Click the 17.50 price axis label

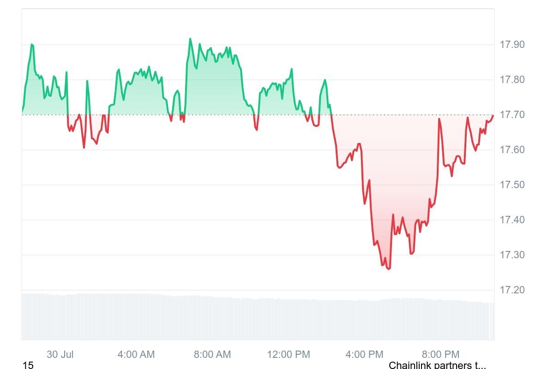click(x=512, y=185)
